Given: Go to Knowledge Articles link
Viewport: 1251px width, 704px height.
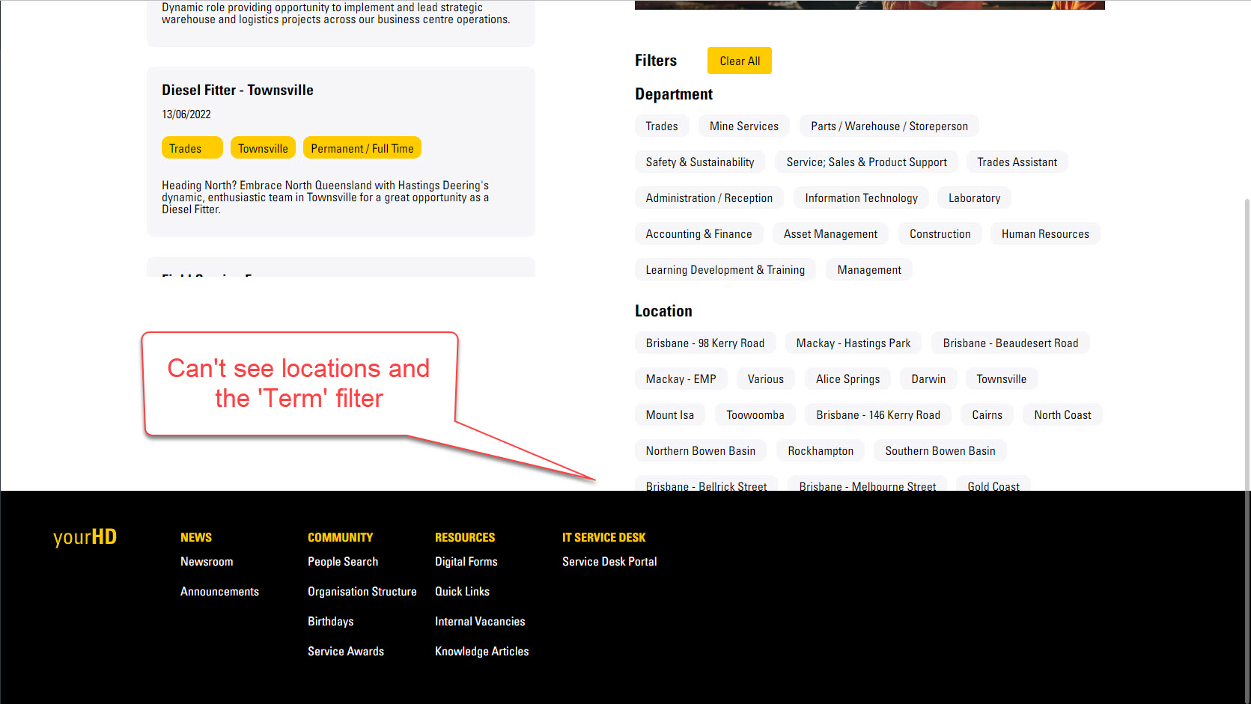Looking at the screenshot, I should [x=481, y=652].
